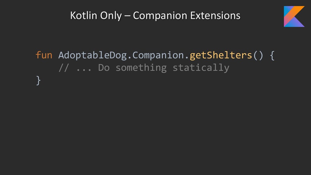This screenshot has width=311, height=175.
Task: Select the AdoptableDog class name in code
Action: pyautogui.click(x=92, y=55)
